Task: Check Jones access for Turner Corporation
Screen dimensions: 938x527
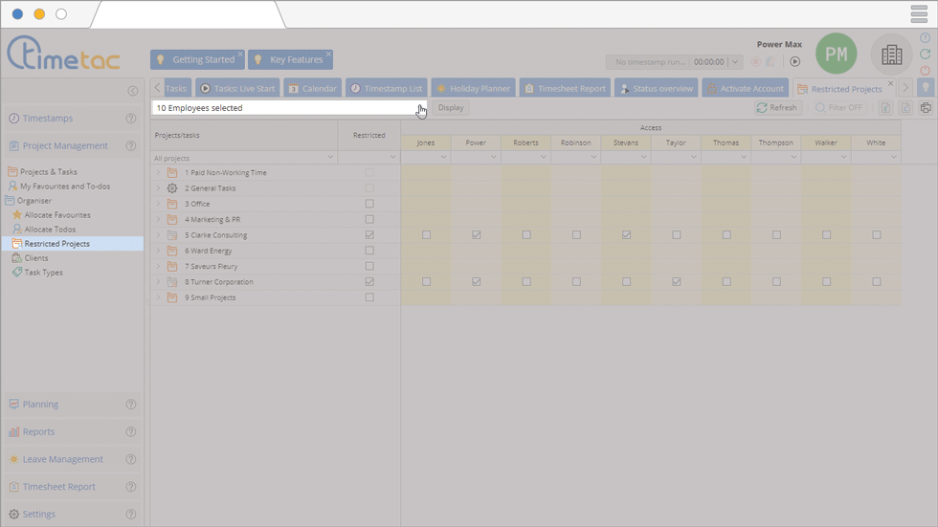Action: coord(426,282)
